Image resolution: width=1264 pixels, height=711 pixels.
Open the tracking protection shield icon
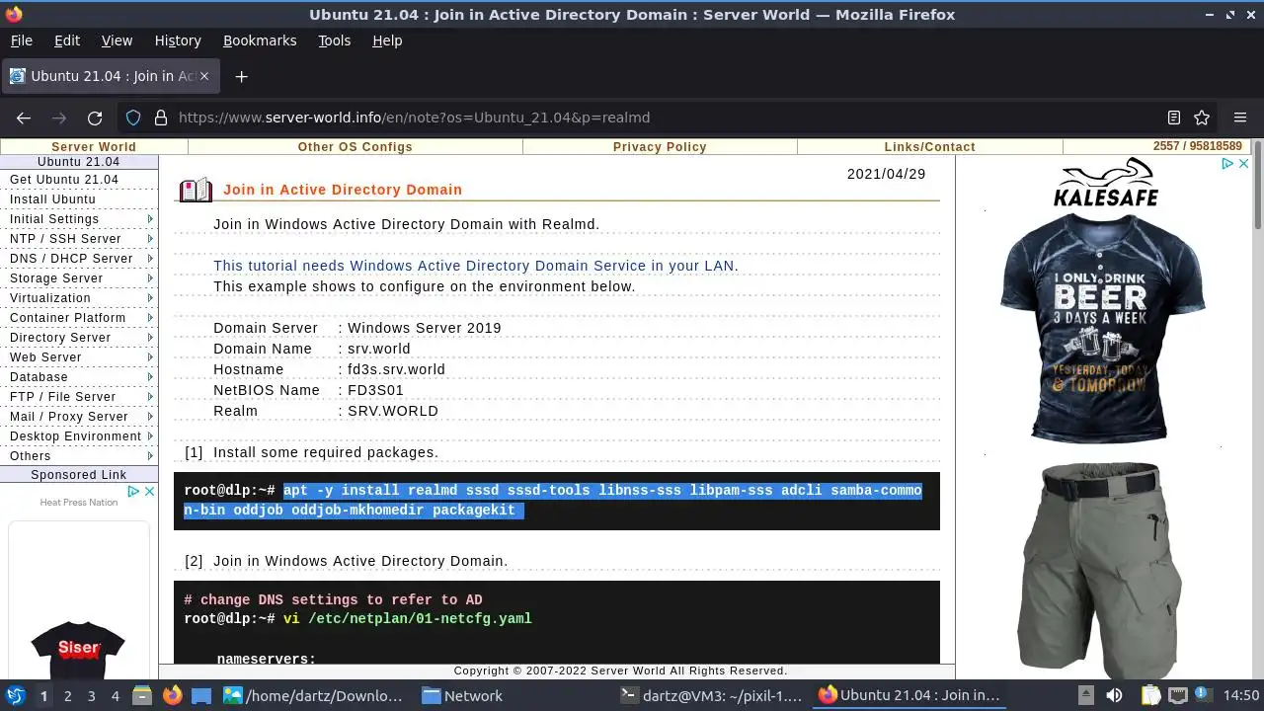coord(133,118)
